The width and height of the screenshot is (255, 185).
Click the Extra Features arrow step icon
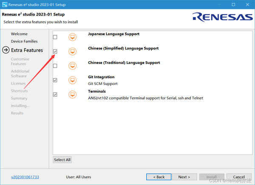click(6, 50)
